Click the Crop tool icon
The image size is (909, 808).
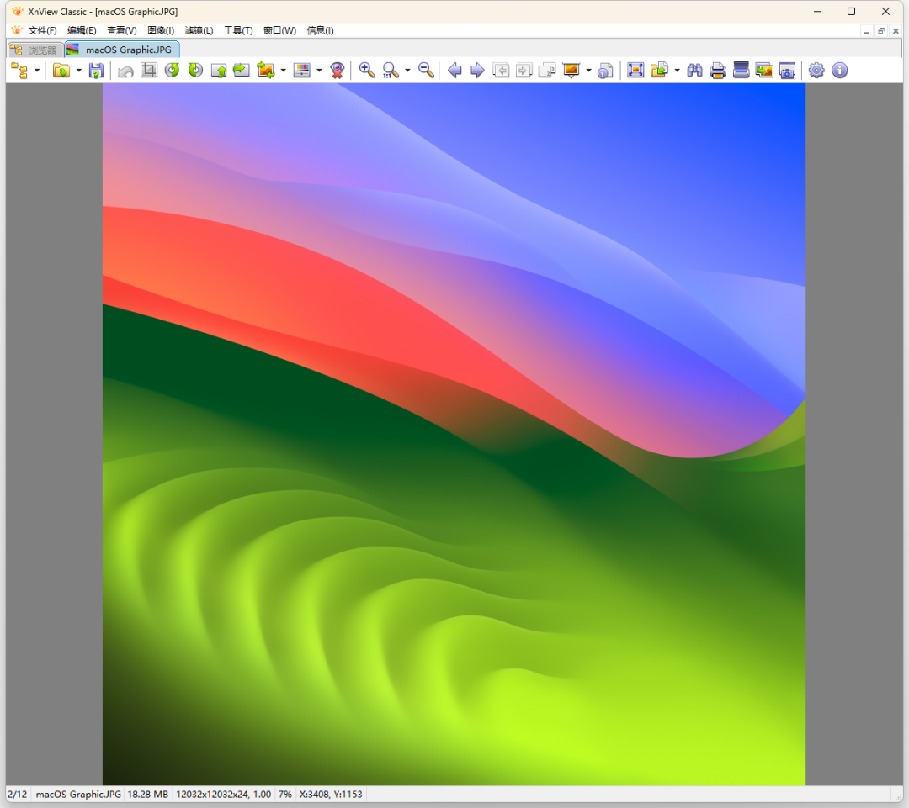149,71
